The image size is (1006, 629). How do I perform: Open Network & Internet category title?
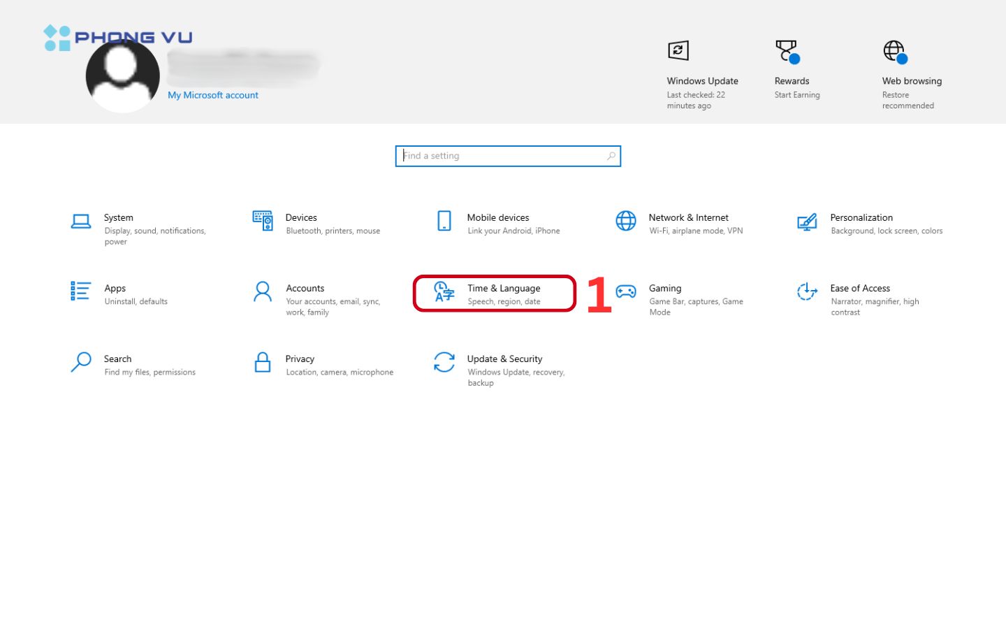click(x=689, y=217)
